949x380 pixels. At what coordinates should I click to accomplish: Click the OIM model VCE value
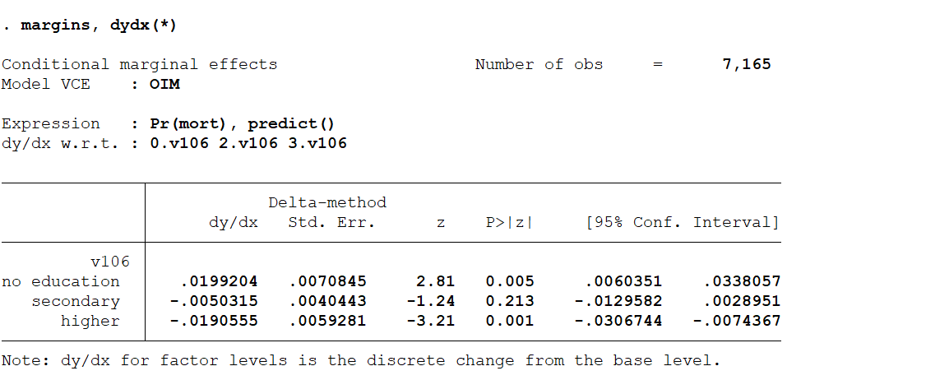(164, 84)
